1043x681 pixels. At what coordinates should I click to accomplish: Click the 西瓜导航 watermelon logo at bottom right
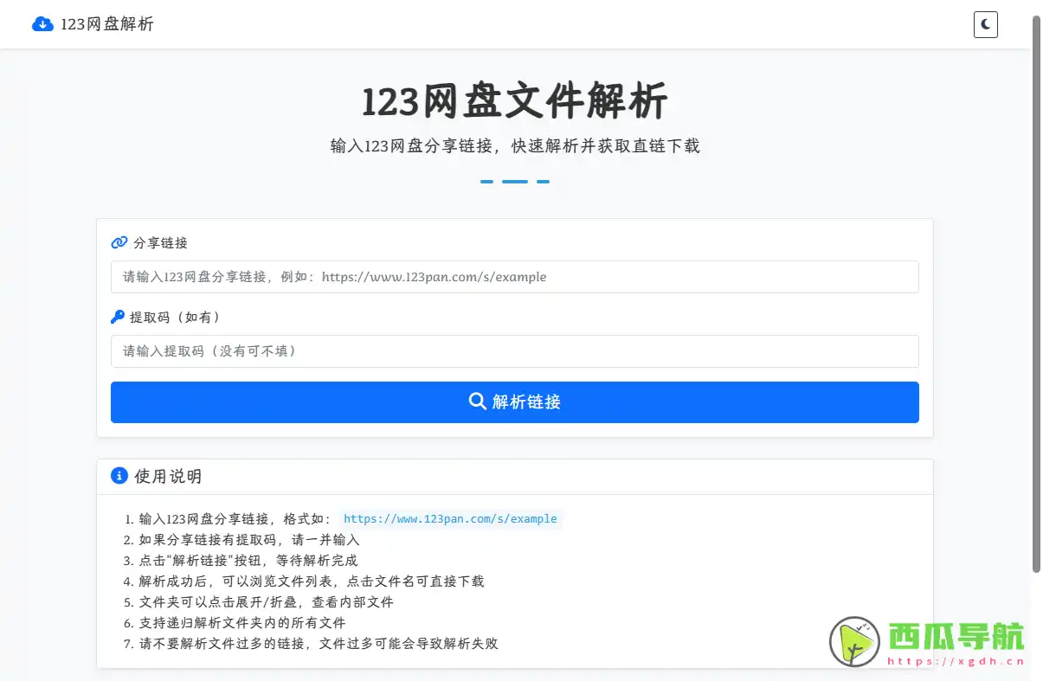853,641
